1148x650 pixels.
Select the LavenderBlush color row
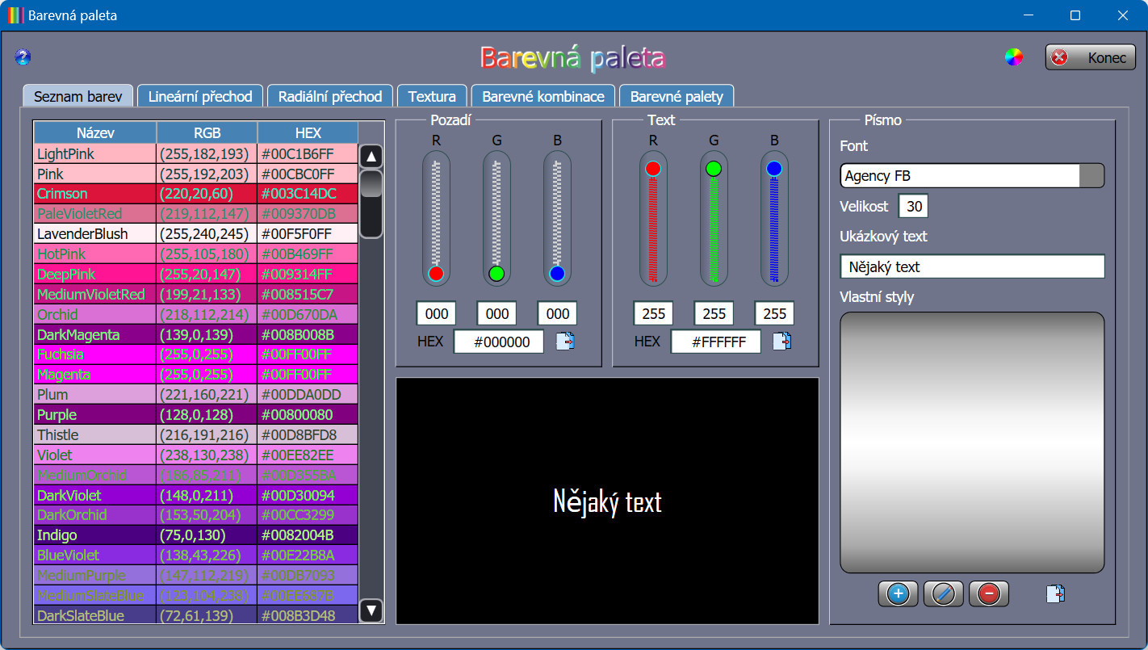[196, 234]
